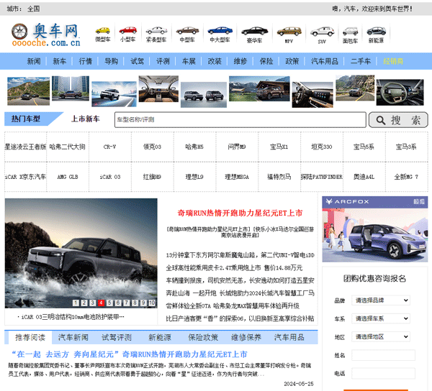Open the white SUV on road thumbnail

[114, 94]
